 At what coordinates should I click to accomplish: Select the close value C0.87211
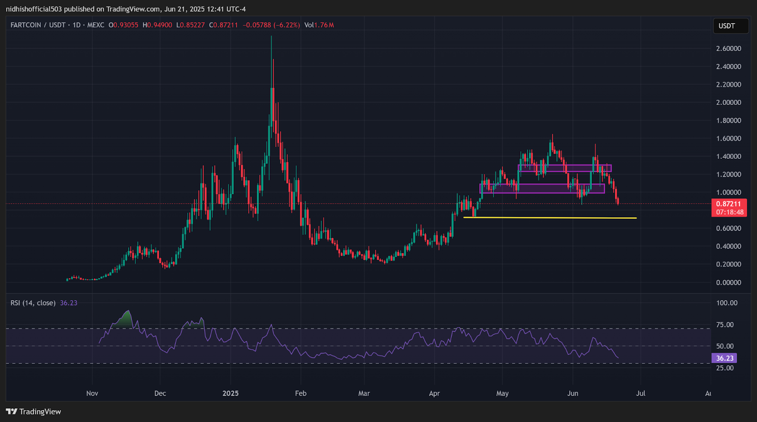tap(223, 25)
